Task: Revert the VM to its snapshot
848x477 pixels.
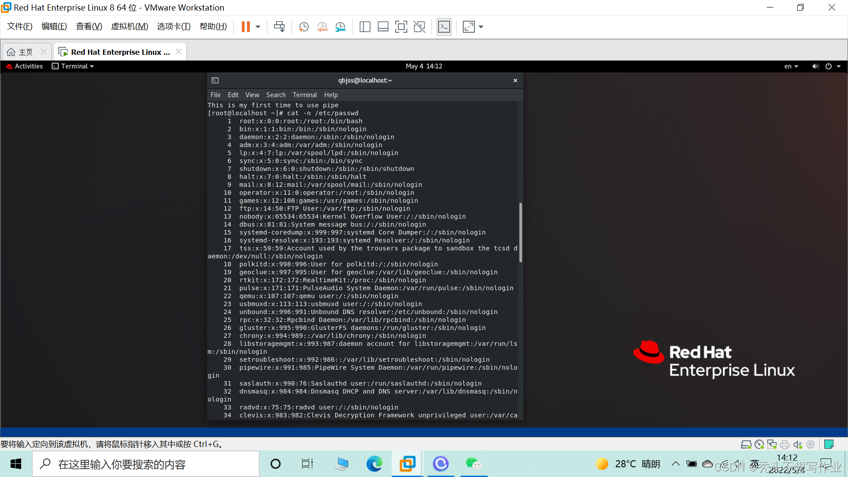Action: tap(322, 26)
